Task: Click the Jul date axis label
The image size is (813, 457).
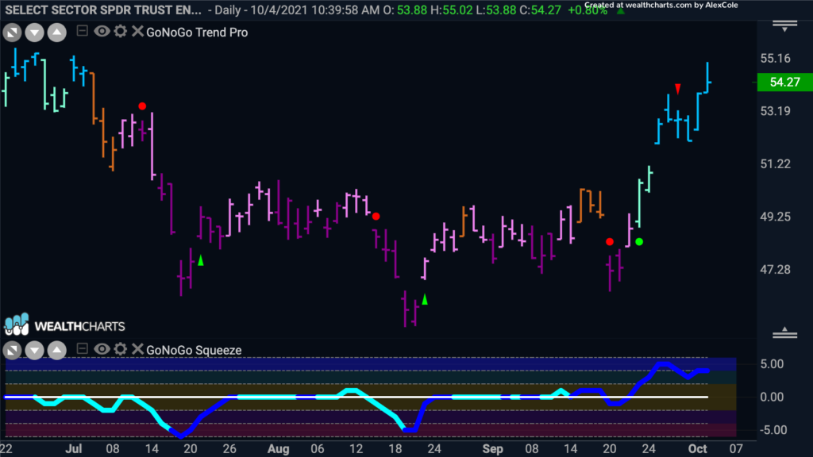Action: click(x=74, y=449)
